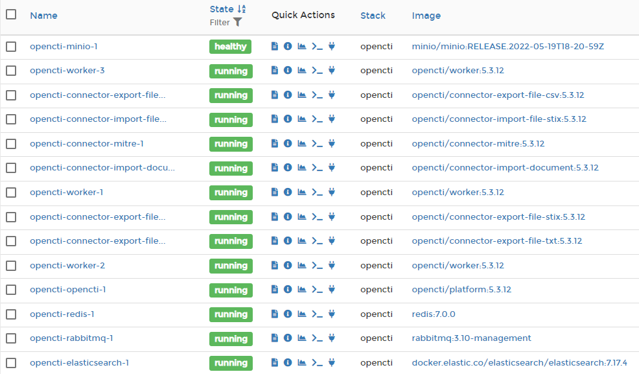
Task: Open the State column filter menu
Action: coord(237,22)
